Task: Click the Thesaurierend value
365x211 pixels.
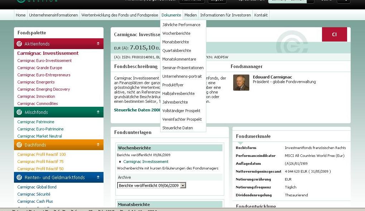Action: [296, 195]
